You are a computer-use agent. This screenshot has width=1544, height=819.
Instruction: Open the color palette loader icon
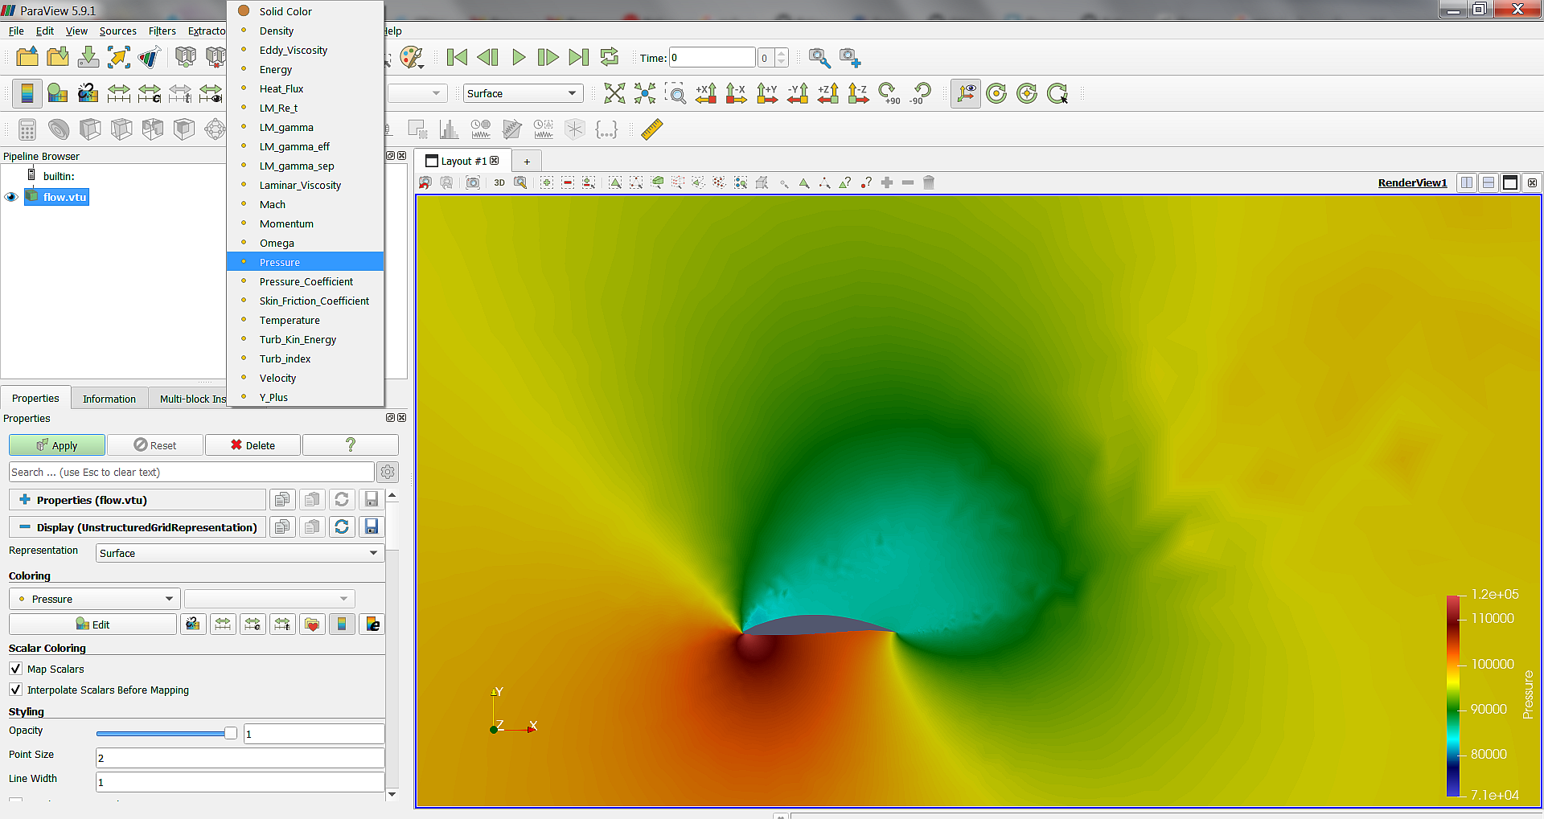pyautogui.click(x=412, y=57)
